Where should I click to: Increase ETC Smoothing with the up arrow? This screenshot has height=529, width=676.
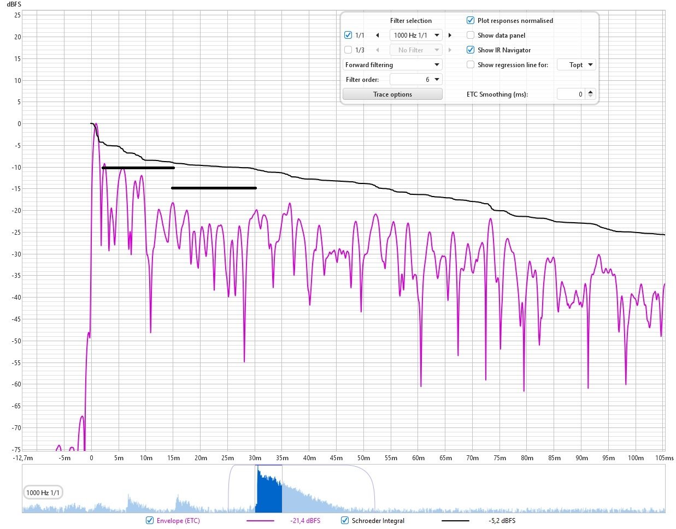click(590, 92)
